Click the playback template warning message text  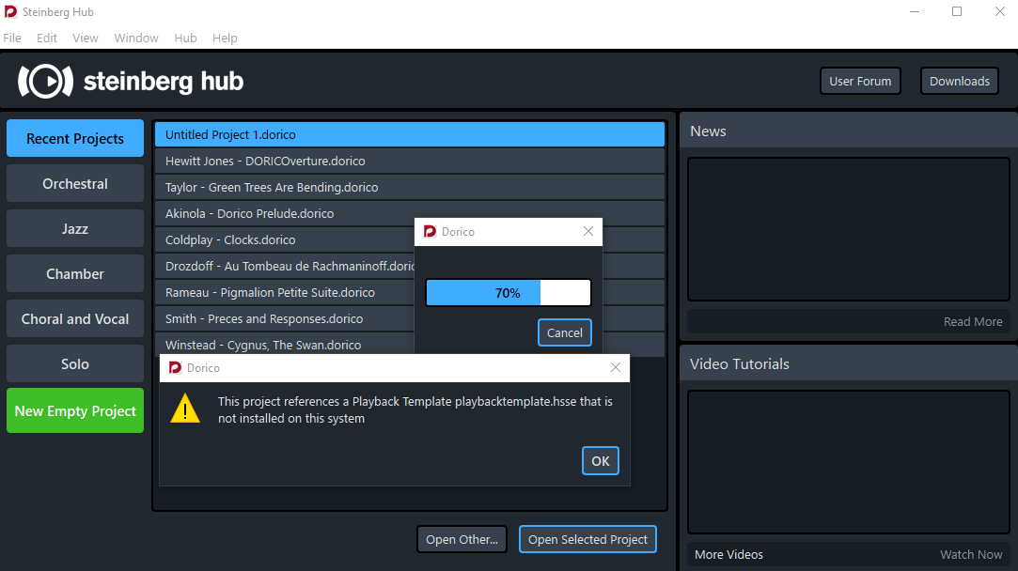[x=415, y=410]
